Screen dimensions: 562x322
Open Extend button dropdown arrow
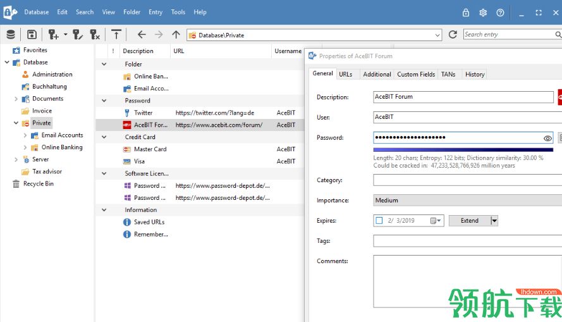494,221
